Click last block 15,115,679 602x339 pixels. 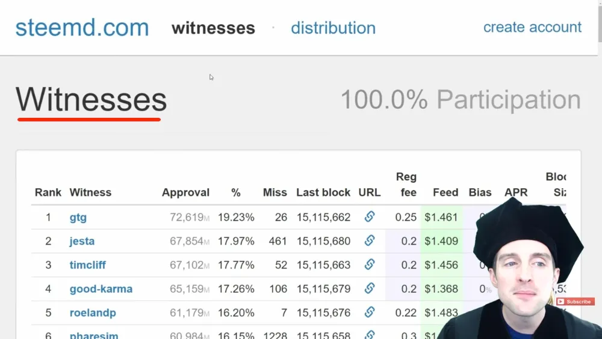pos(324,289)
